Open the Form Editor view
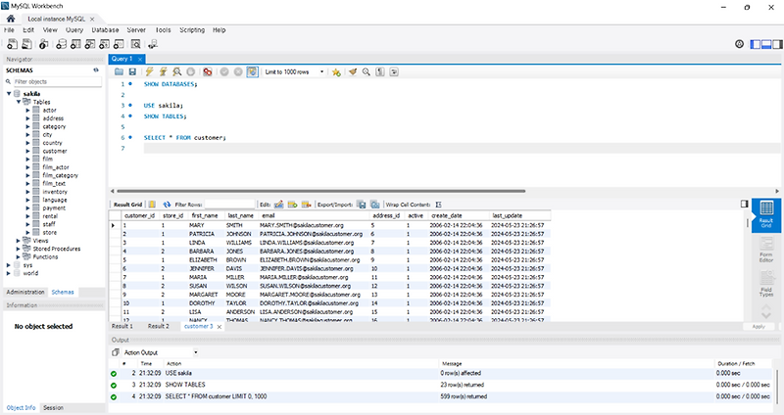This screenshot has height=415, width=784. pyautogui.click(x=766, y=250)
